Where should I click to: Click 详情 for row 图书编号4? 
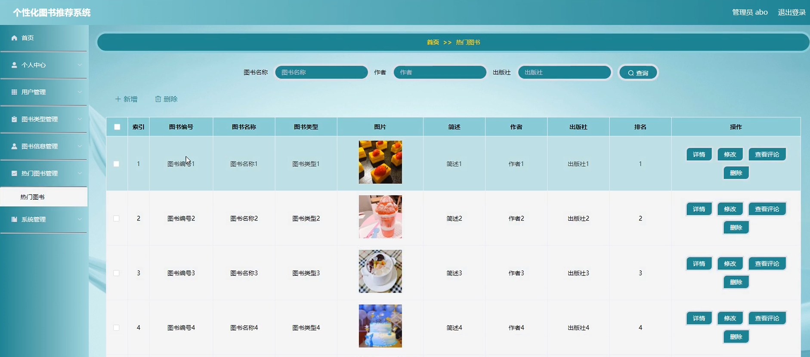699,318
